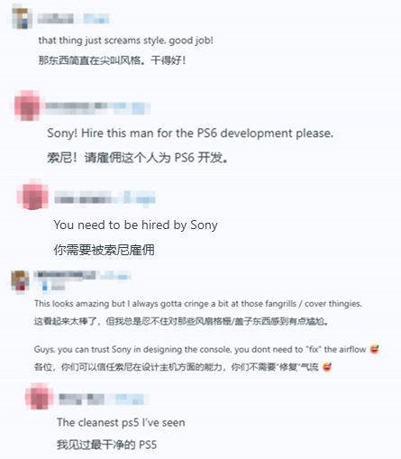This screenshot has width=401, height=459.
Task: Open username above 'Sony! Hire this man'
Action: click(76, 108)
